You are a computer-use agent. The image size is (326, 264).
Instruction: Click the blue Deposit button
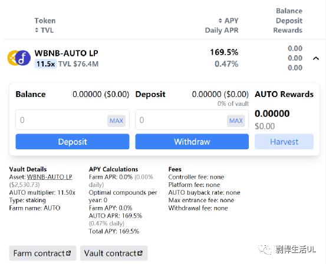click(x=73, y=142)
